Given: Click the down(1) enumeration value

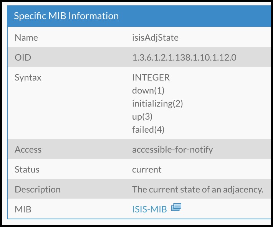Looking at the screenshot, I should click(x=148, y=90).
